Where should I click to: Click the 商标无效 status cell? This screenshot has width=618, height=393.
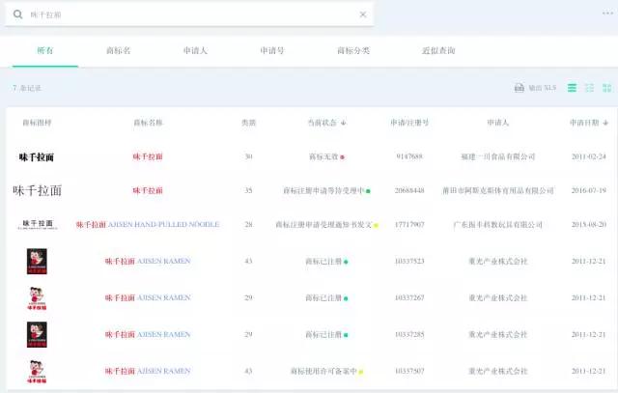326,156
